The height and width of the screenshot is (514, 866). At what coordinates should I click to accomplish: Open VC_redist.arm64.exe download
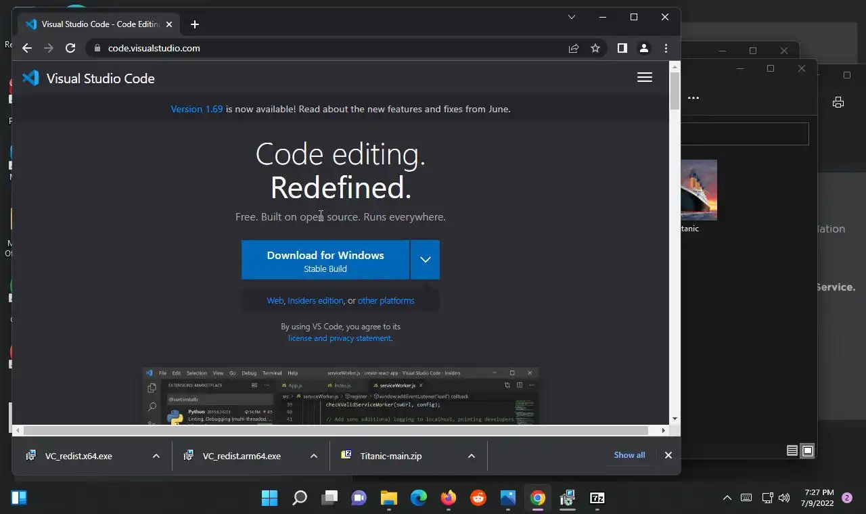pos(242,456)
